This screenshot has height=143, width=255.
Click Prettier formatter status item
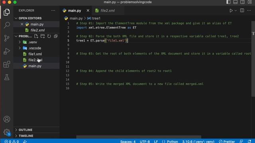227,141
